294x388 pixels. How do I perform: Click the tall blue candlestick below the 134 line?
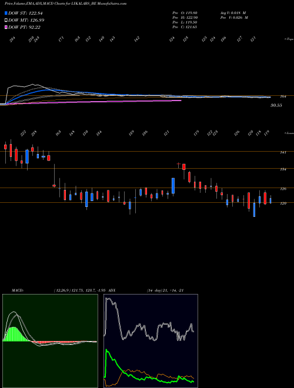click(x=173, y=186)
